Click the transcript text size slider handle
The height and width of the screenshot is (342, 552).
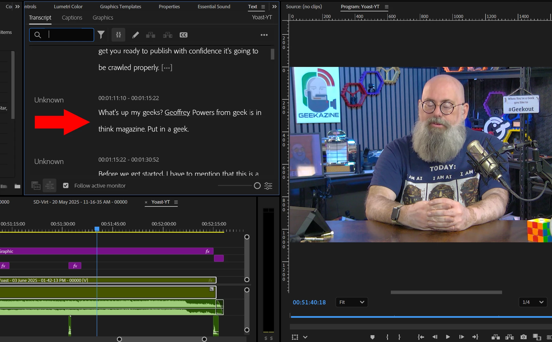[x=257, y=186]
